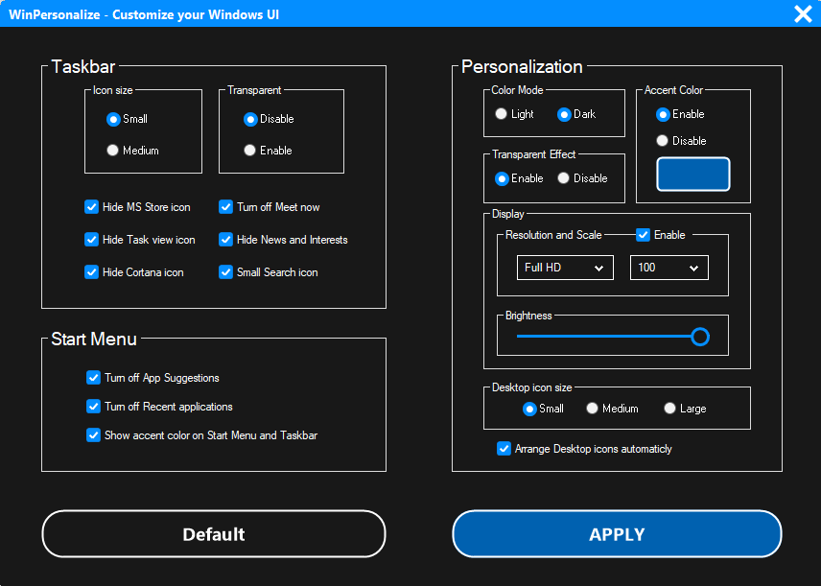Viewport: 821px width, 586px height.
Task: Disable the Accent Color
Action: (x=662, y=140)
